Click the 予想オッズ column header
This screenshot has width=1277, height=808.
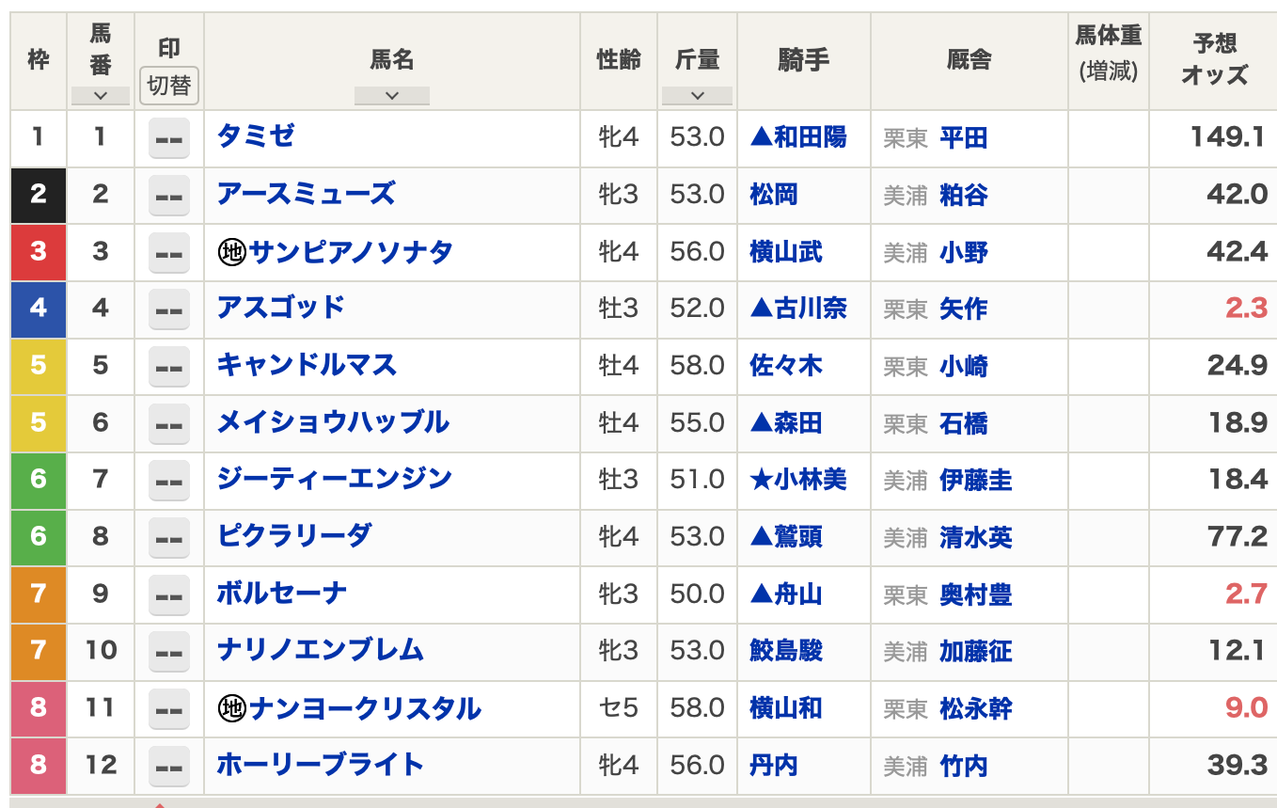click(1214, 59)
